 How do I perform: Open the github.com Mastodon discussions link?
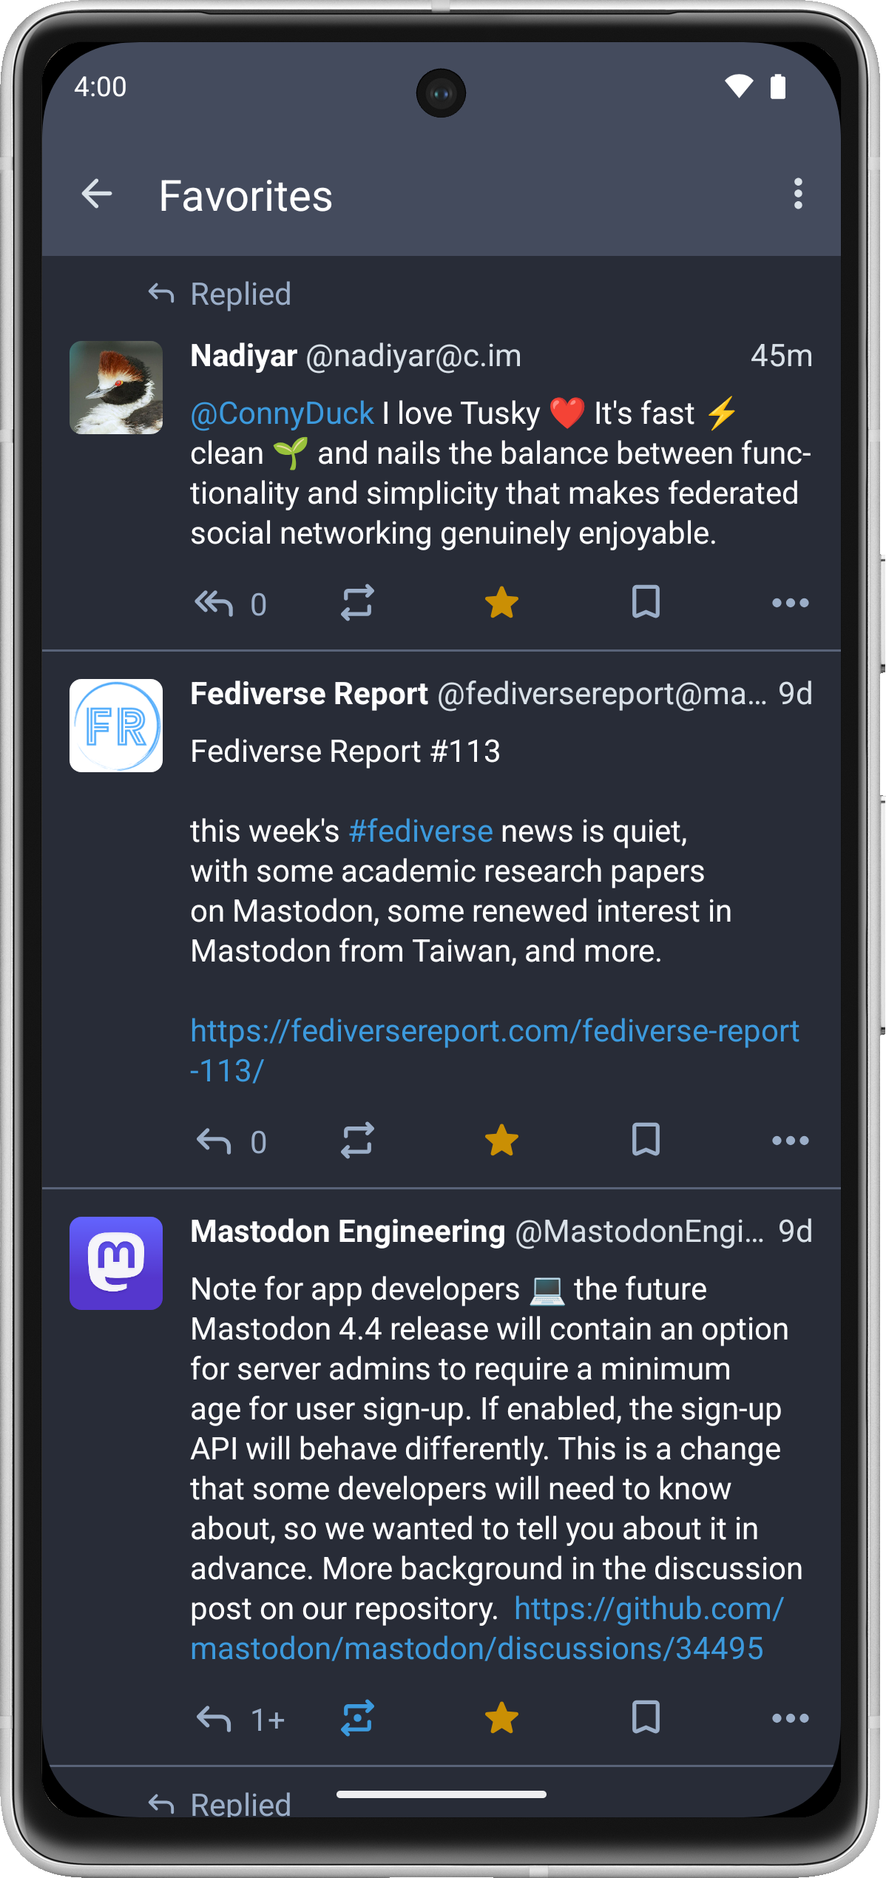[477, 1649]
